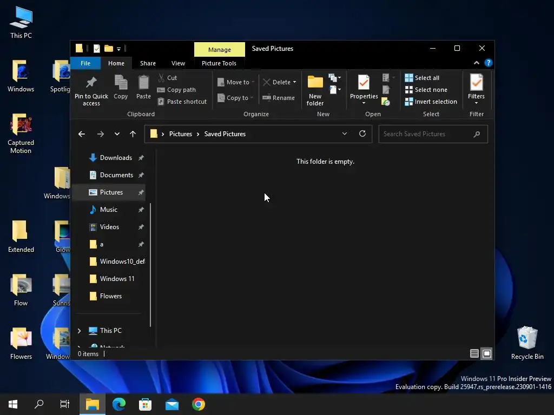
Task: Open Microsoft Edge from taskbar
Action: click(118, 404)
